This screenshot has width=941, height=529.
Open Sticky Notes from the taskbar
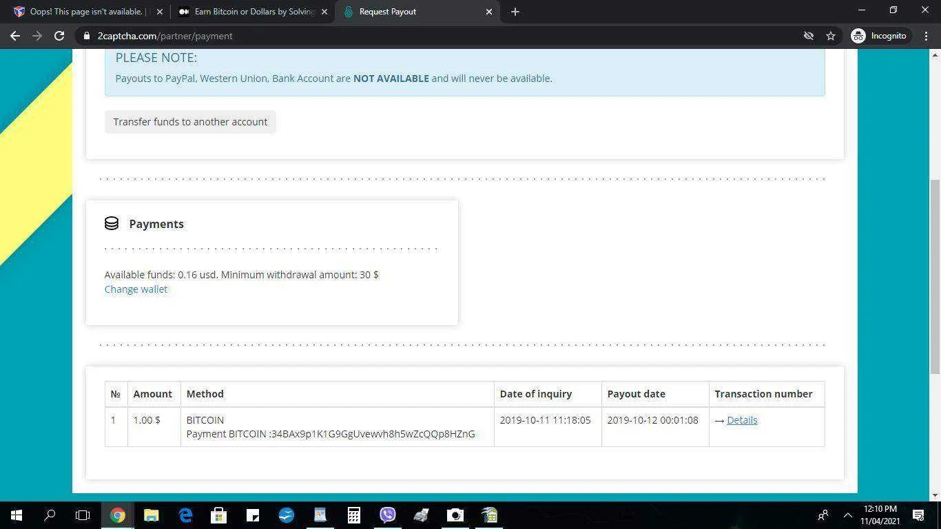tap(253, 515)
